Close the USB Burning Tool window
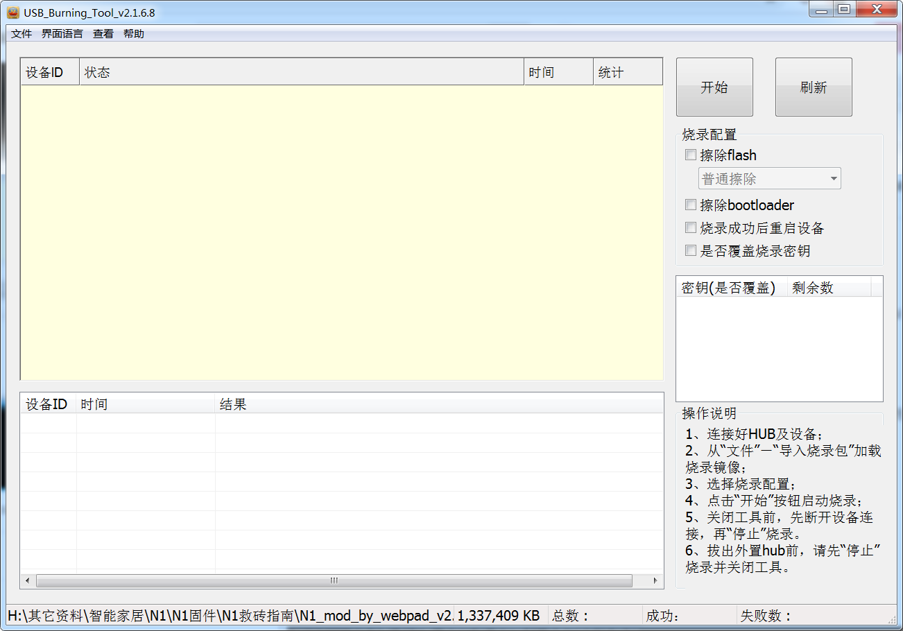This screenshot has height=631, width=903. click(x=876, y=10)
